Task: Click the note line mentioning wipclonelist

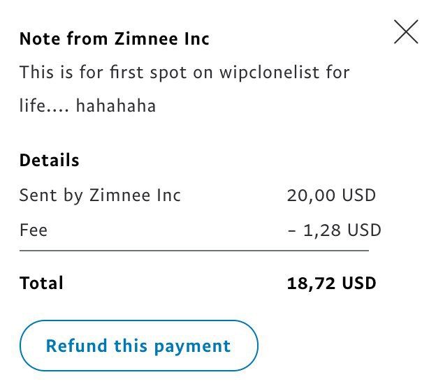Action: (184, 72)
